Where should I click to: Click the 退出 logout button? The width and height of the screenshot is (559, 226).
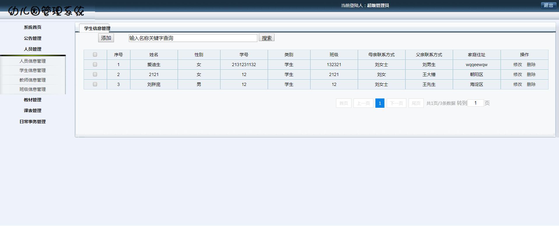pos(548,5)
